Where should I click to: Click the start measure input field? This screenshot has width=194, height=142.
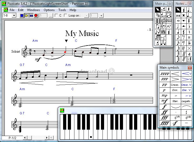43,16
